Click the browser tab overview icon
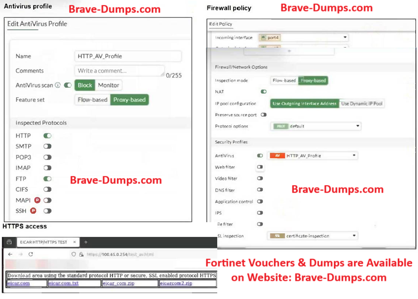Viewport: 418px width, 299px height. [9, 242]
